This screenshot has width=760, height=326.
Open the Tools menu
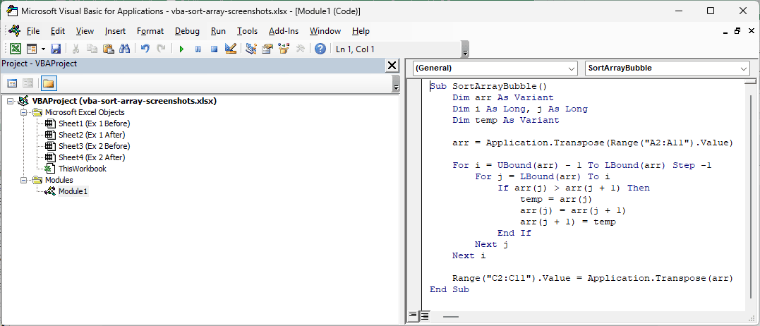[247, 31]
